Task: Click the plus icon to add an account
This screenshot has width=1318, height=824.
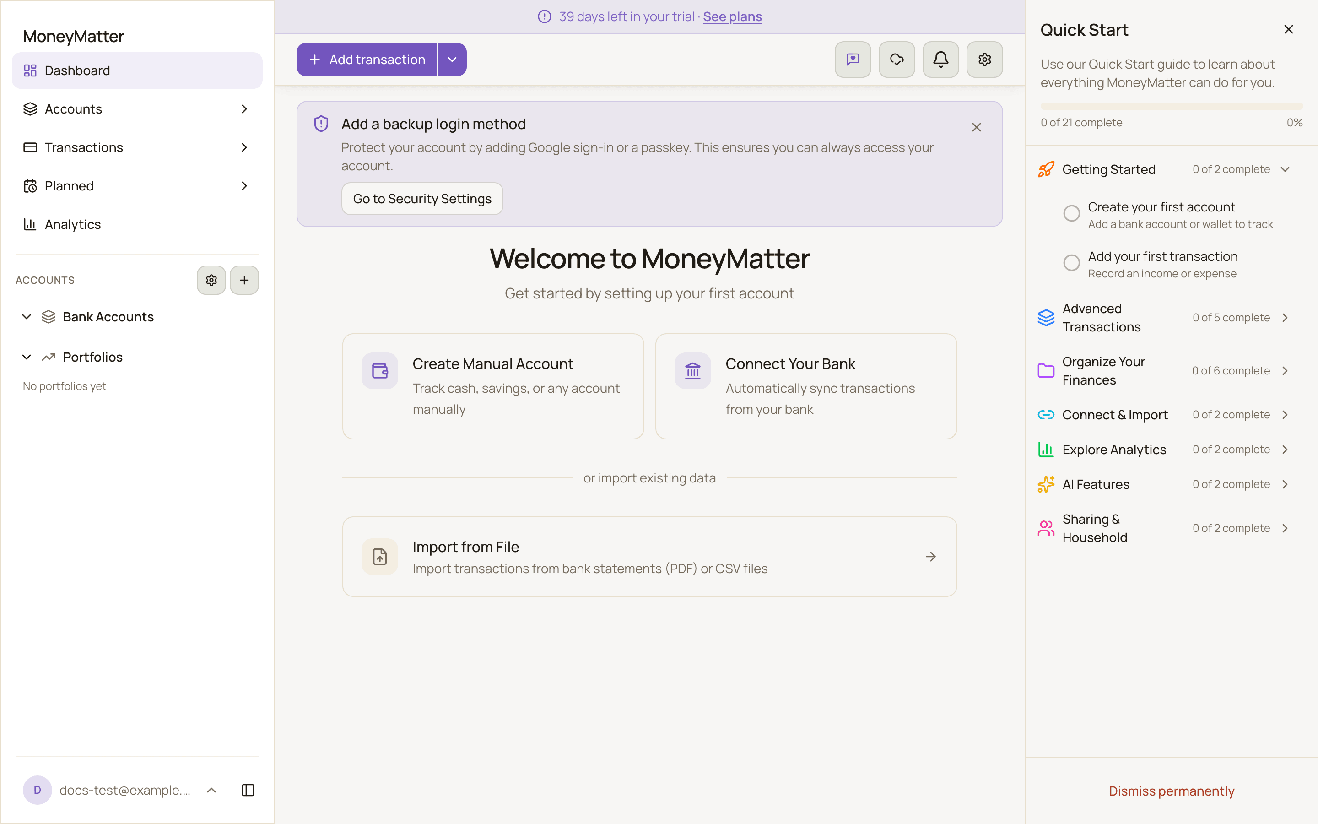Action: [244, 280]
